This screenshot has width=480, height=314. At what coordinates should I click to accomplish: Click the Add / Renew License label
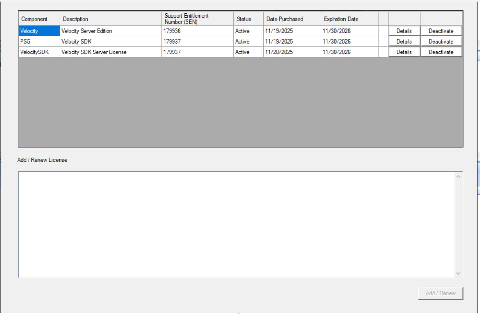pyautogui.click(x=42, y=160)
